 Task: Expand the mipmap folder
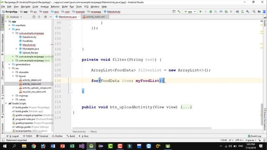click(13, 96)
